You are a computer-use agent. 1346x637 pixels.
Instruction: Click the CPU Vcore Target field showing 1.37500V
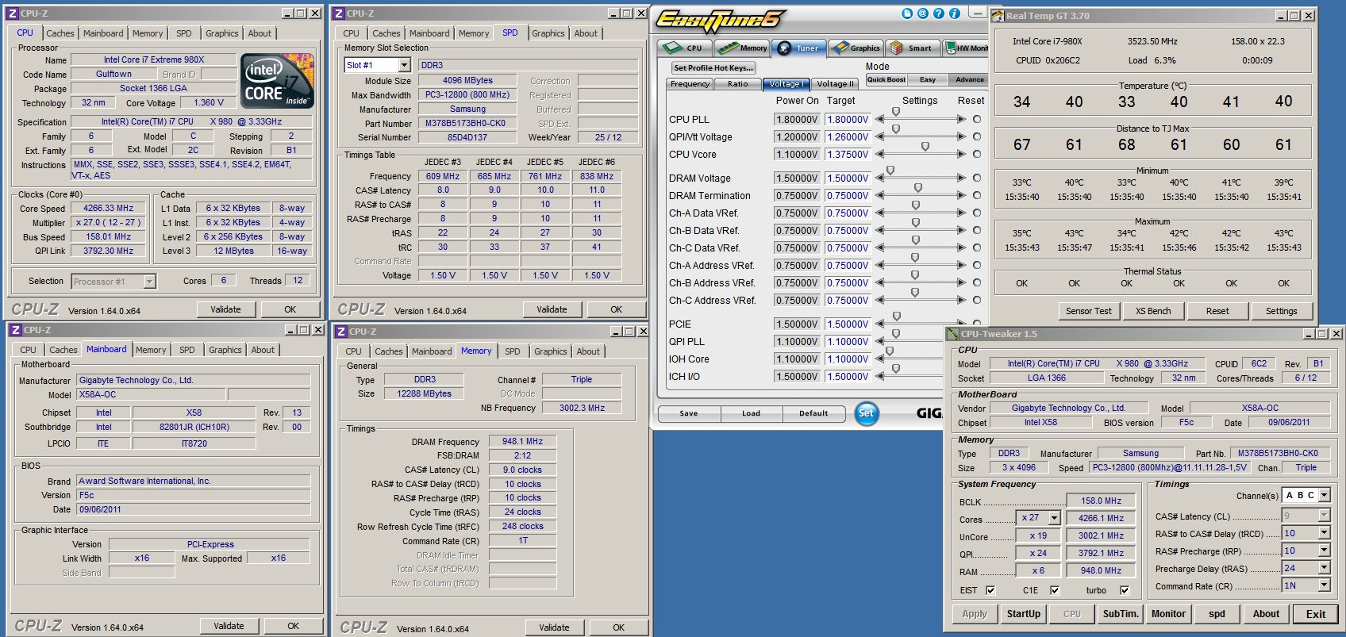tap(848, 155)
